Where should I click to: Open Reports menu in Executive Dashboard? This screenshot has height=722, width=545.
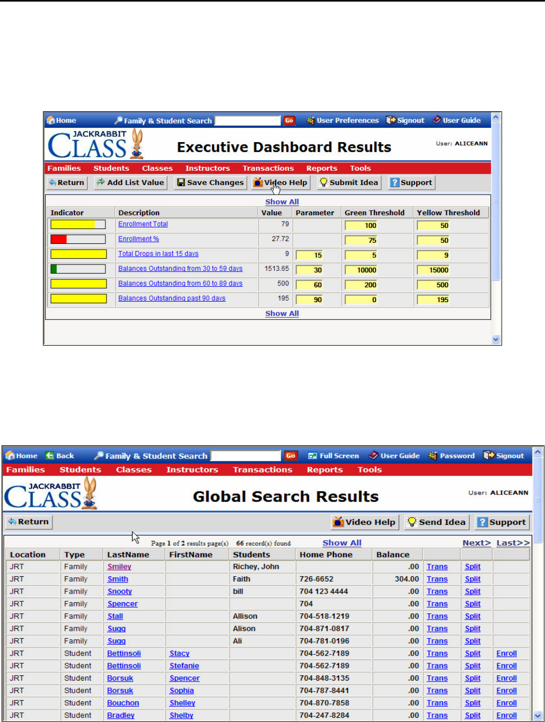(322, 168)
